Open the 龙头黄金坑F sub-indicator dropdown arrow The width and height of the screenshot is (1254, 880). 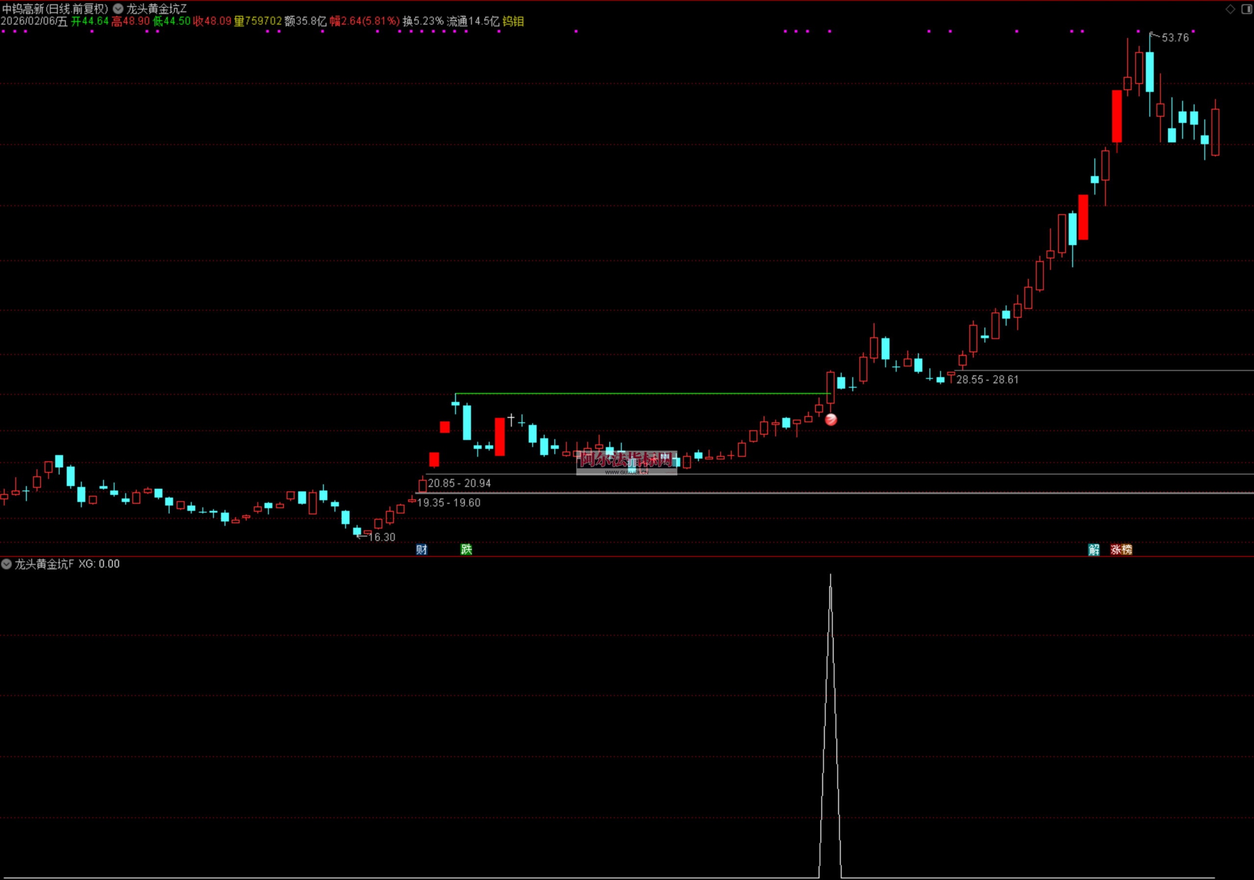6,563
